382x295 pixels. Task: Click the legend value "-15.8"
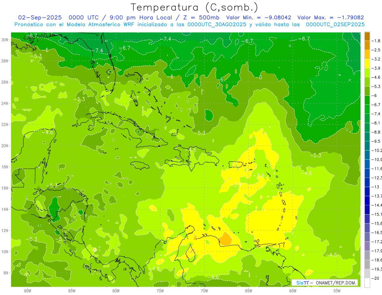click(377, 223)
